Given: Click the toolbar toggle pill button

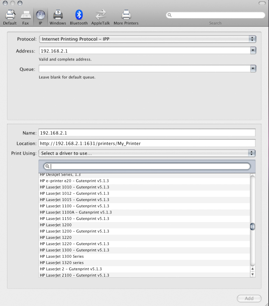Looking at the screenshot, I should [x=262, y=3].
